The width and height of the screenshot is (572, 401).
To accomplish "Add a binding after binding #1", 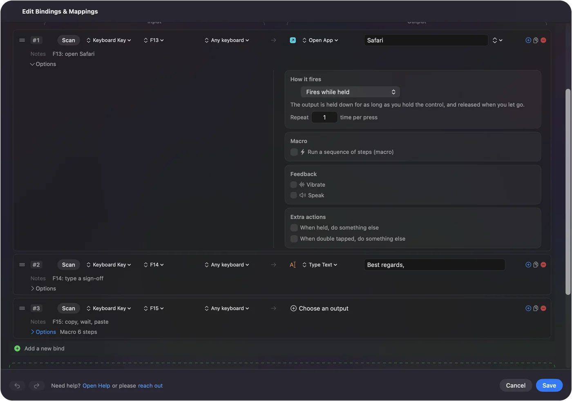I will coord(528,40).
